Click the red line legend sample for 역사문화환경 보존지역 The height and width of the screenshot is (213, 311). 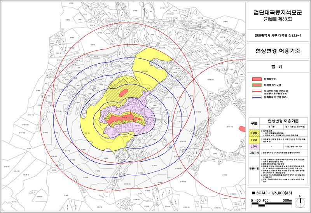[x=257, y=91]
